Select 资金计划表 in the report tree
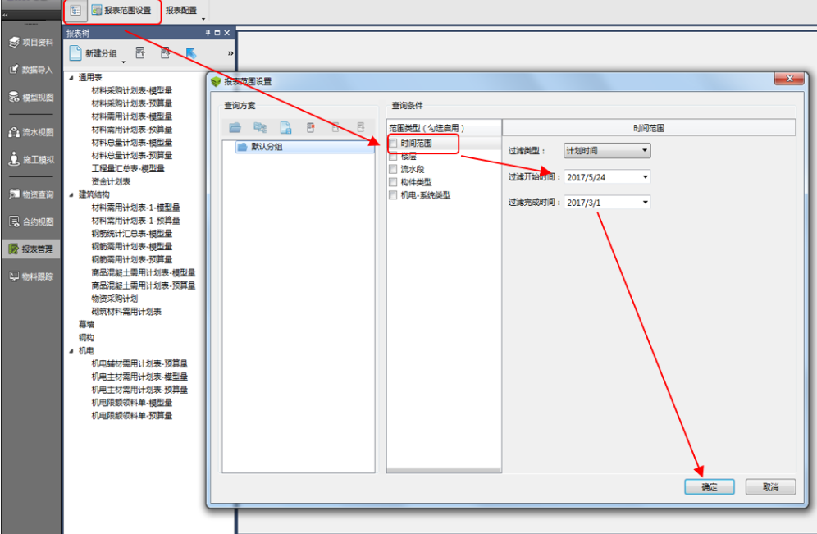The width and height of the screenshot is (817, 534). (x=111, y=181)
